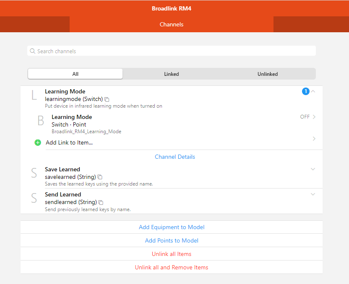
Task: Expand the Send Learned channel
Action: tap(313, 194)
